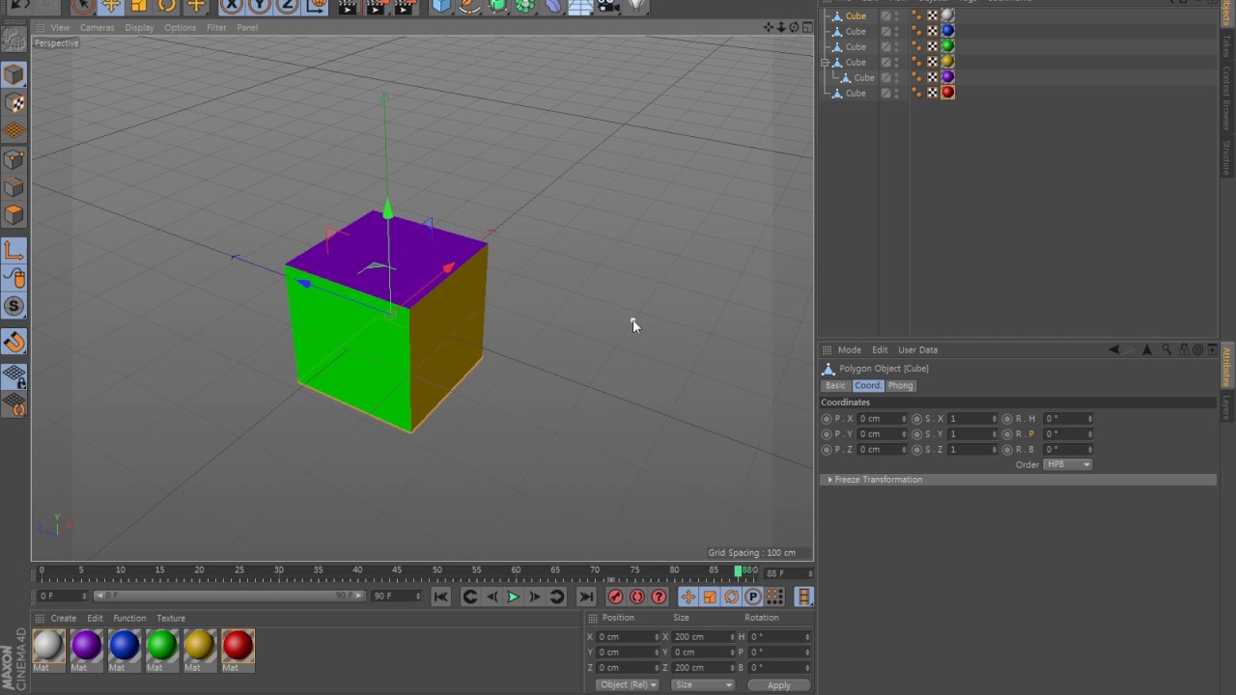Switch to the Basic tab

835,385
